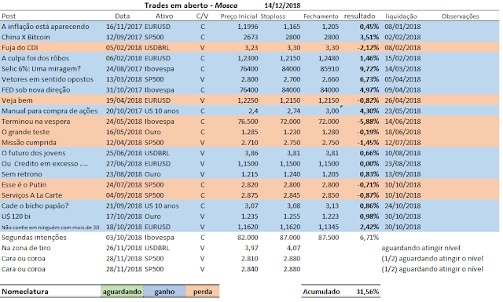Click closing value 3,00 in US 10 anos row
Image resolution: width=503 pixels, height=302 pixels.
[x=332, y=111]
